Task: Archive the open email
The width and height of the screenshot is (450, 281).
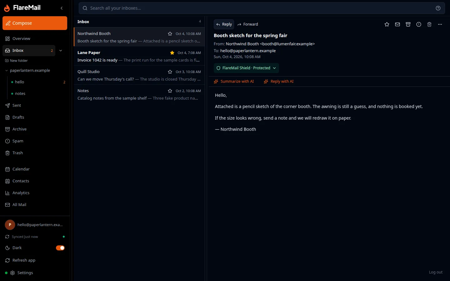Action: click(x=408, y=24)
